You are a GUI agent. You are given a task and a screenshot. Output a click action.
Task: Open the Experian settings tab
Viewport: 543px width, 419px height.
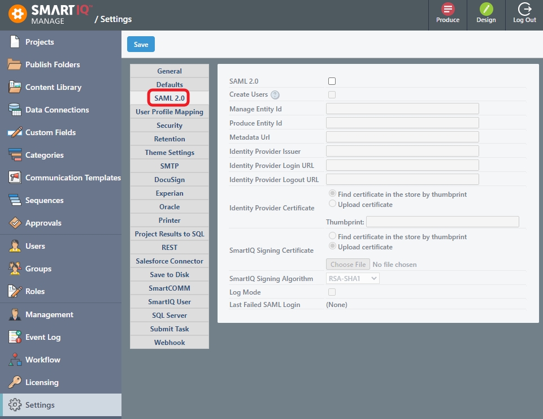click(170, 193)
